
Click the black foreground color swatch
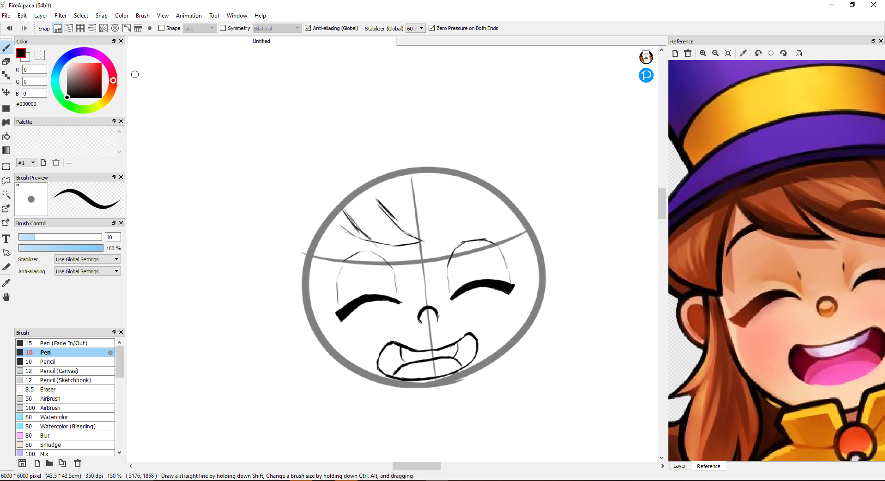point(21,53)
